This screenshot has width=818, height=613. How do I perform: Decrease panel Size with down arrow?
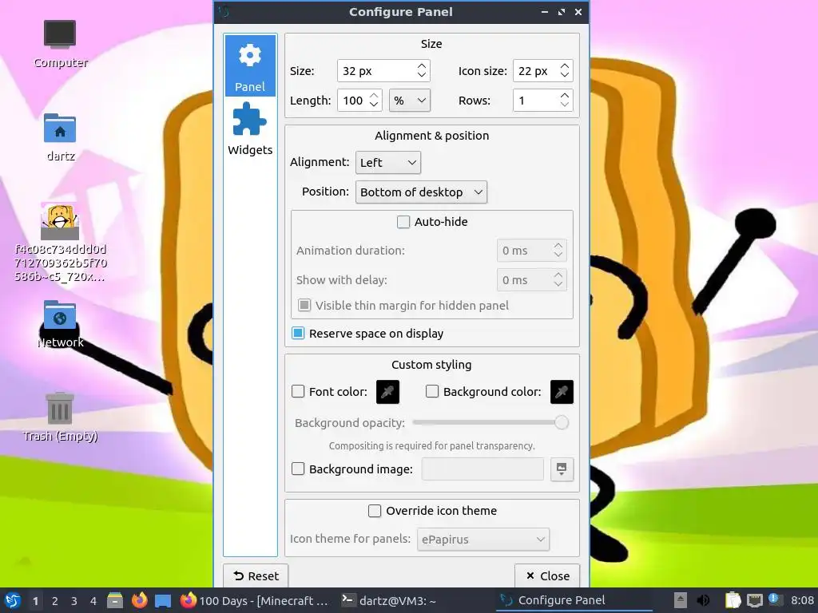[x=422, y=76]
